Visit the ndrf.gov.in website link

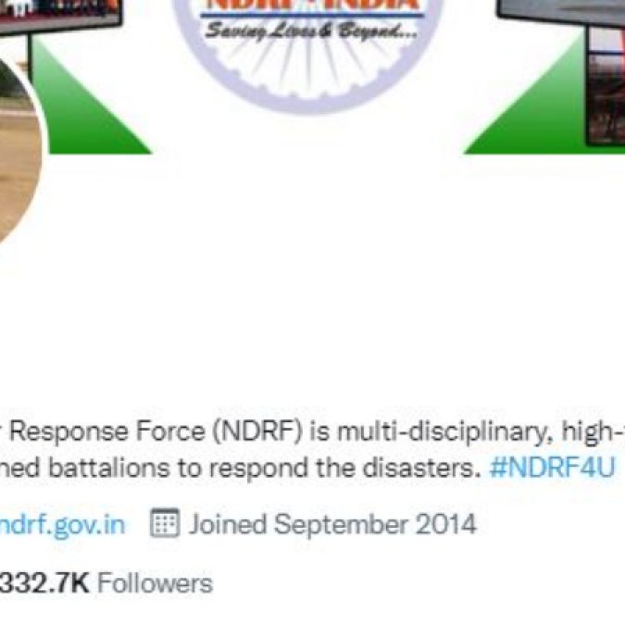[62, 525]
